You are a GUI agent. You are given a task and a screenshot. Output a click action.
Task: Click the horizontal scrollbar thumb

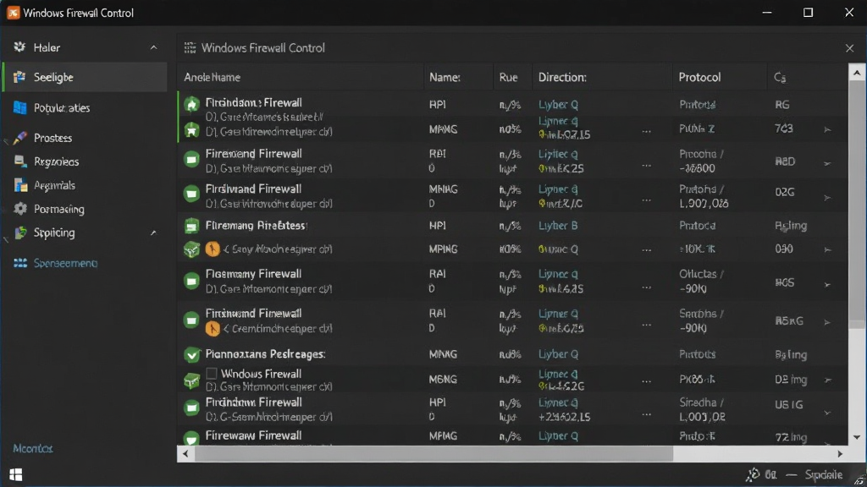click(434, 454)
